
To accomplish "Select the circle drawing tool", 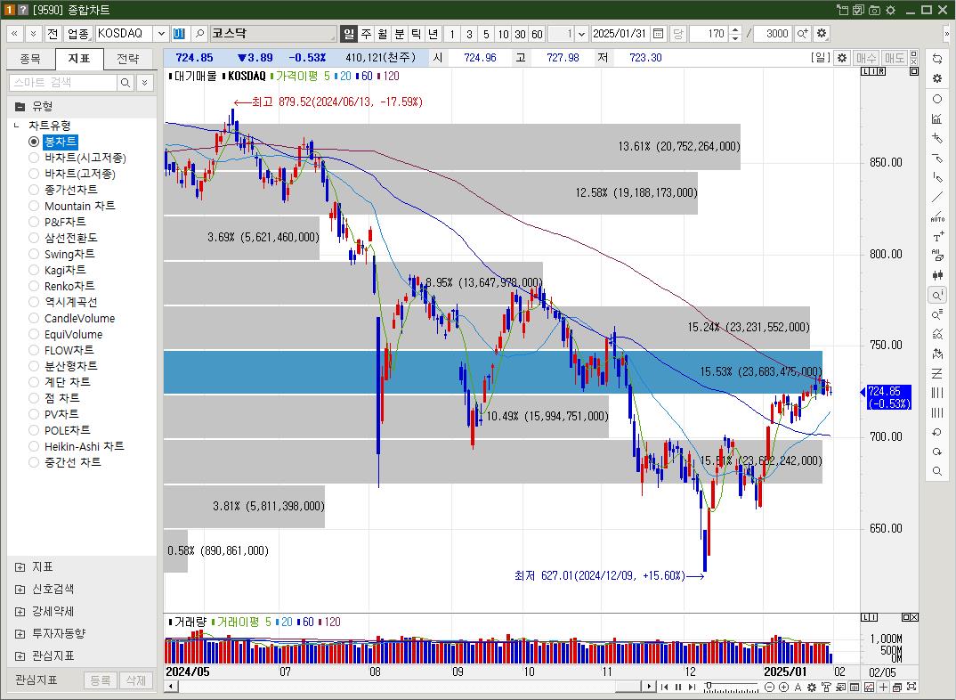I will [937, 99].
